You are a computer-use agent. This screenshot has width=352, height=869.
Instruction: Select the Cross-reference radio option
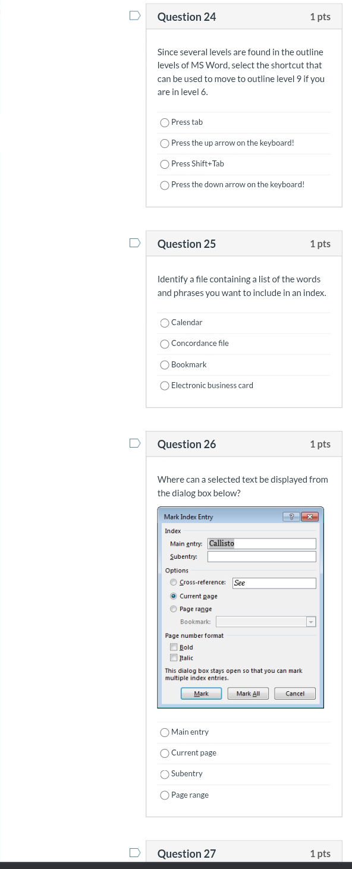(173, 582)
